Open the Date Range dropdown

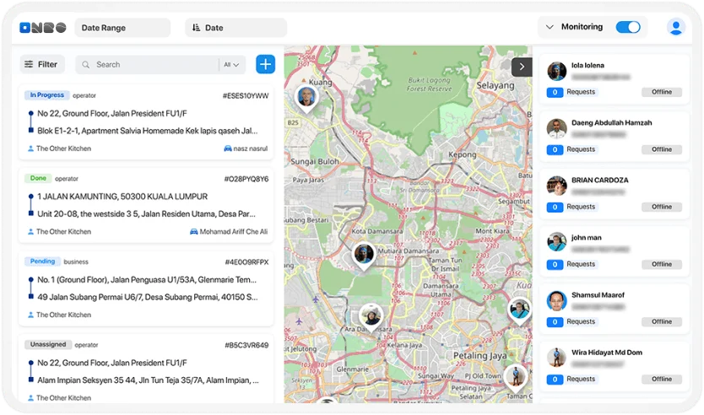pyautogui.click(x=122, y=28)
